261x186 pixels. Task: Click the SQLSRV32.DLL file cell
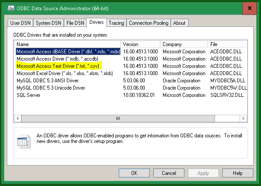[227, 95]
